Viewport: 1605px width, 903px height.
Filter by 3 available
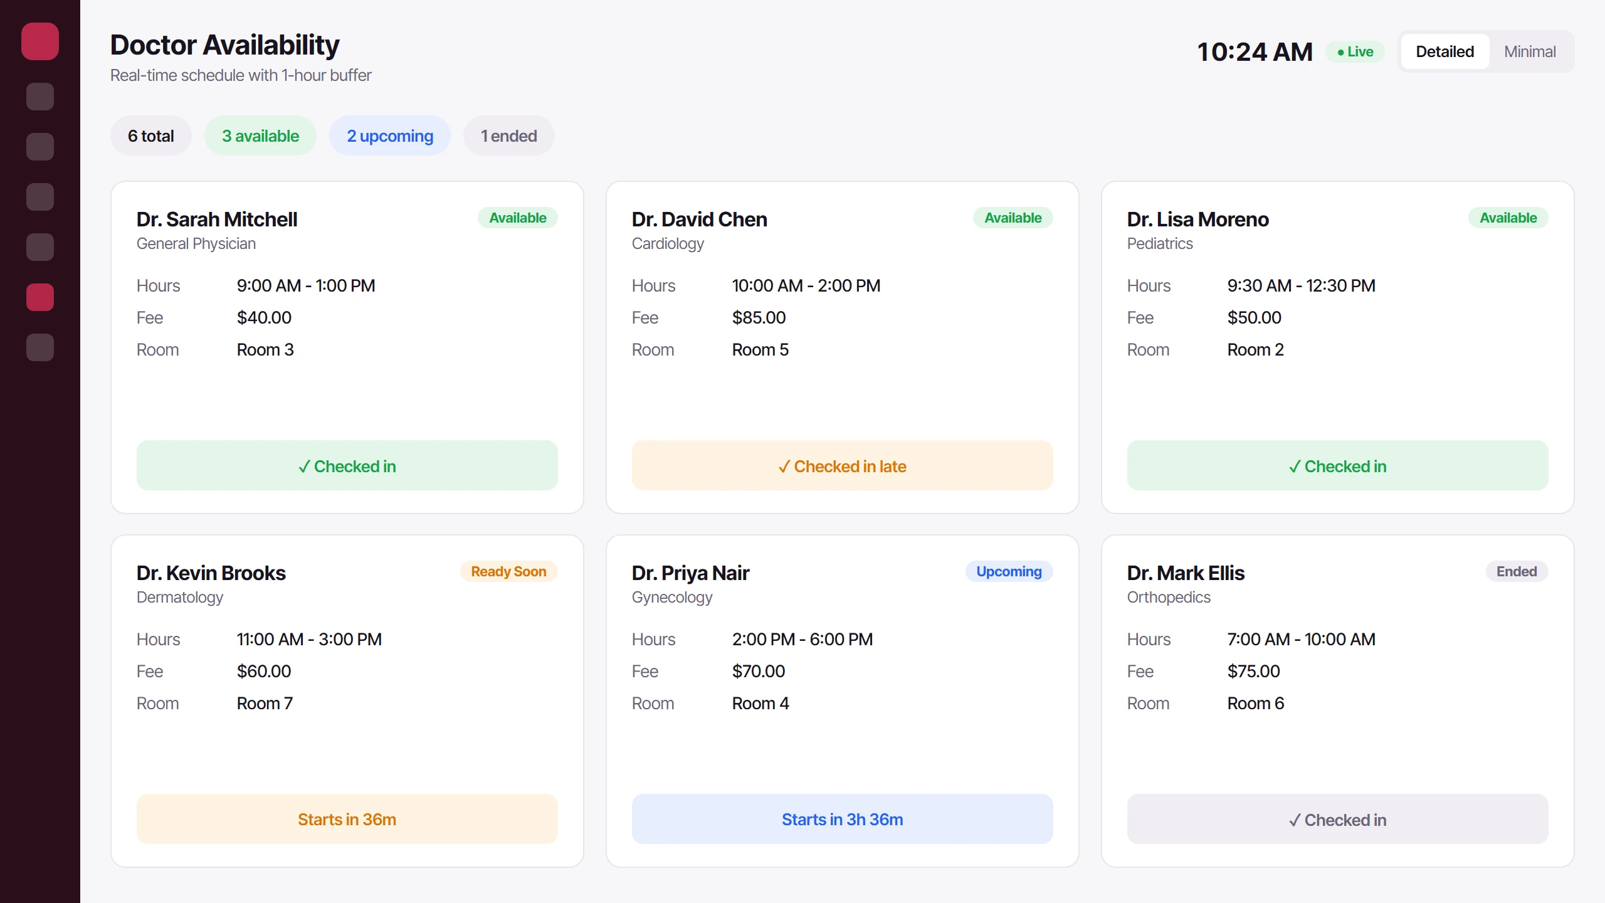[x=260, y=135]
